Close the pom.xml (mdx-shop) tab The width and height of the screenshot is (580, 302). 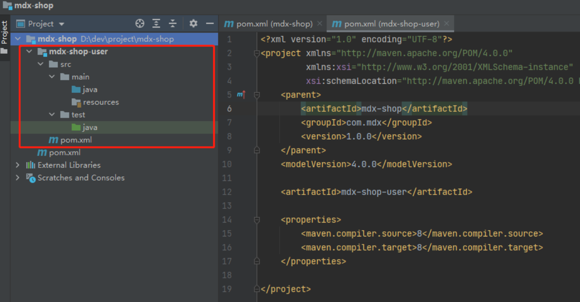coord(319,24)
